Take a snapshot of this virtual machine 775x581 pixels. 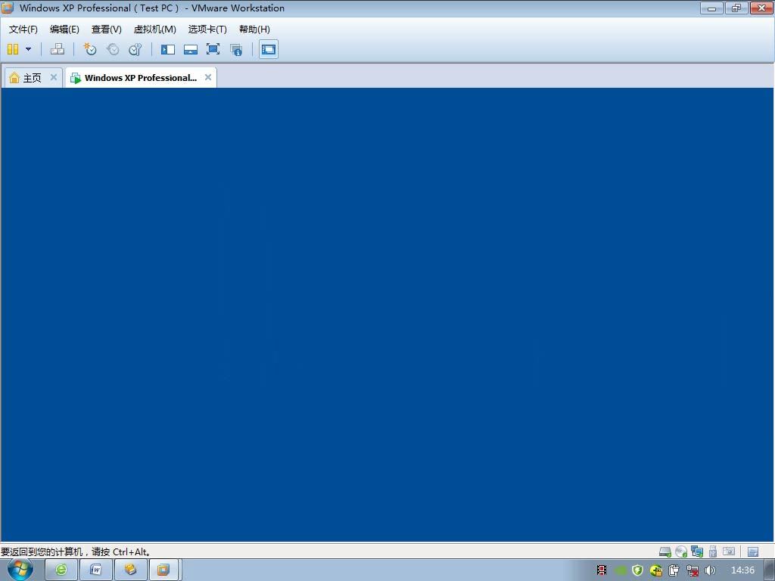pyautogui.click(x=89, y=49)
